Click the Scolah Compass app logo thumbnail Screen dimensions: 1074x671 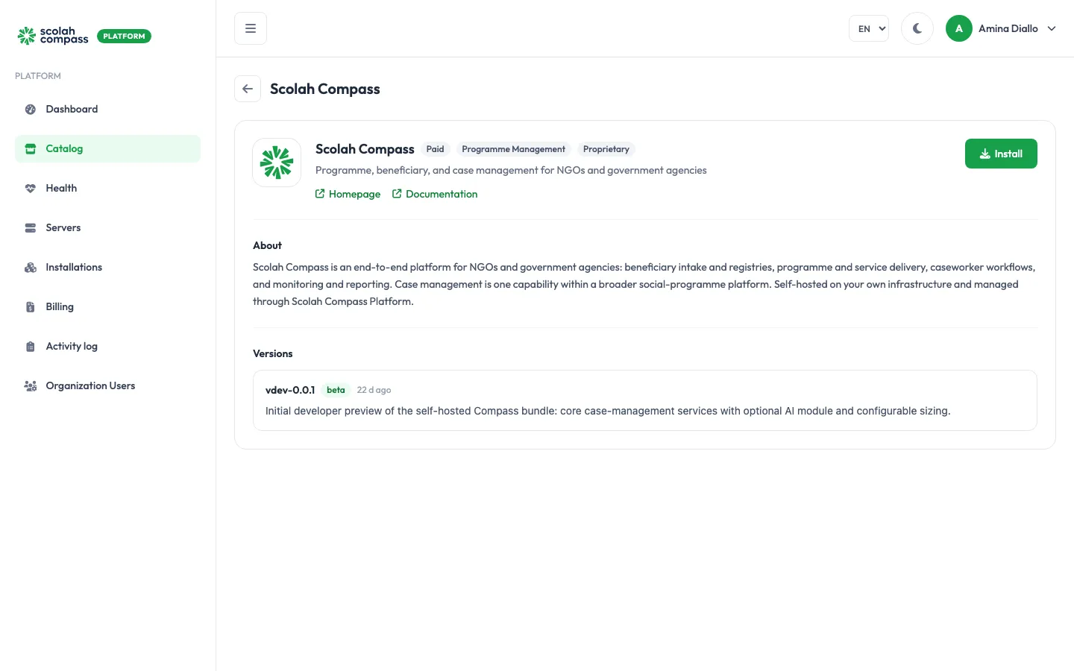click(277, 163)
